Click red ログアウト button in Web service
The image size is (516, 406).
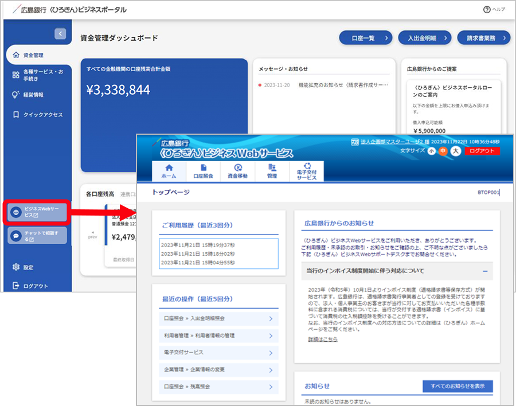click(482, 151)
